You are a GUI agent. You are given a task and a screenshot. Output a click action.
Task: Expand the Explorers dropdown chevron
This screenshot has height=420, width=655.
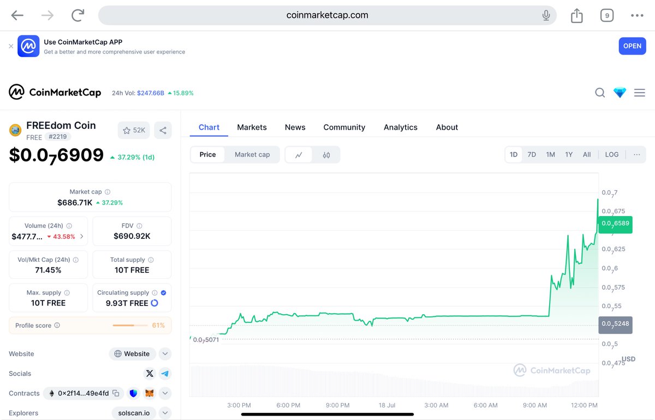(165, 413)
